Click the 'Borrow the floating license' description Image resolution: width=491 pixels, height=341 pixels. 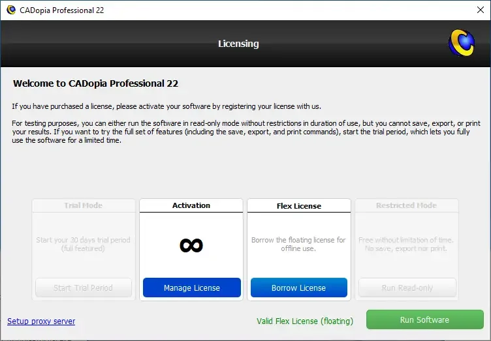(x=298, y=244)
